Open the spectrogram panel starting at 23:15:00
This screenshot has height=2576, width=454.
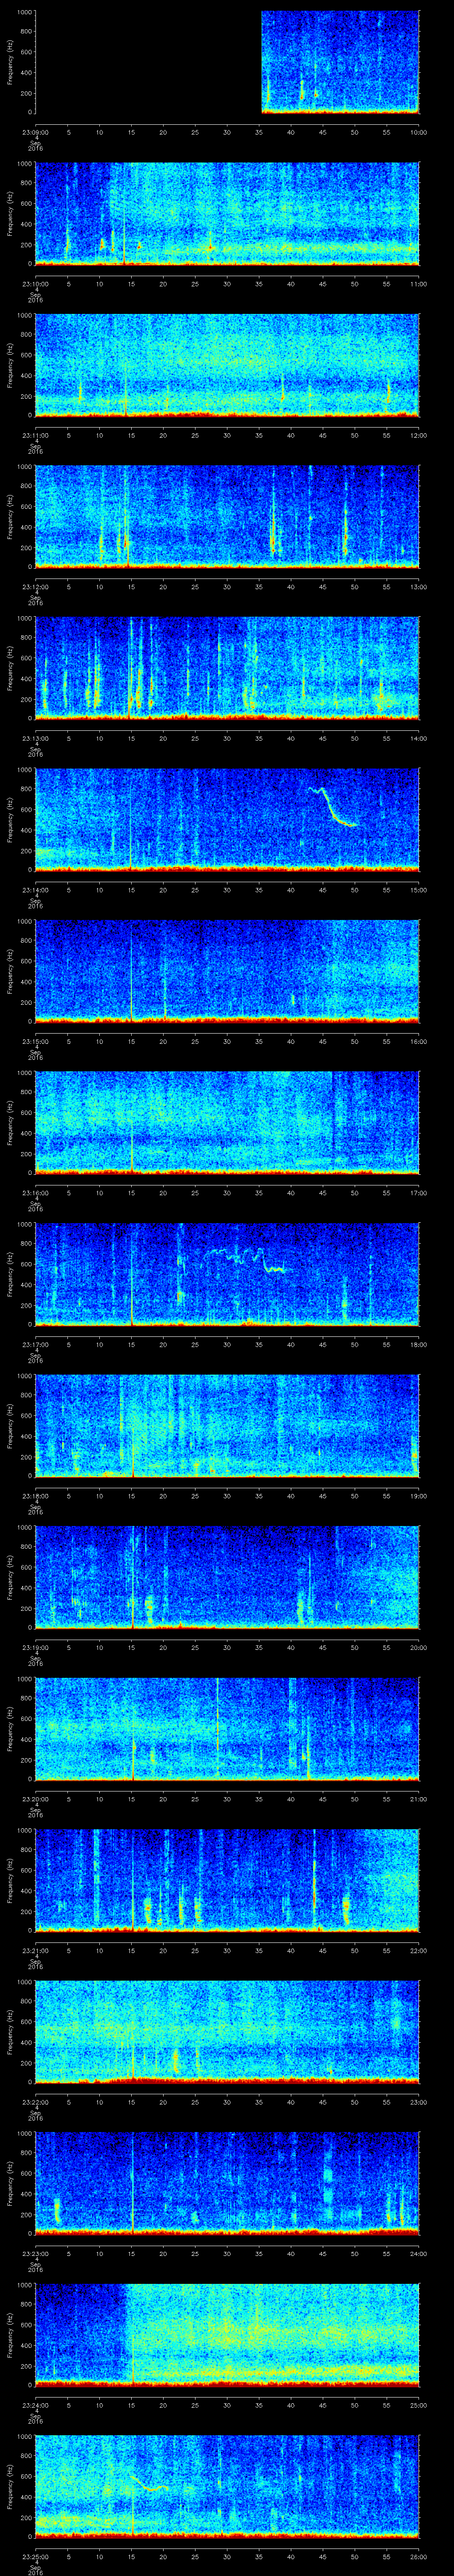227,971
